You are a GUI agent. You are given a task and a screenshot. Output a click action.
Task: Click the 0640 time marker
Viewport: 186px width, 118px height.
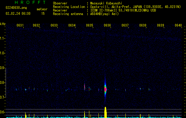(x=178, y=25)
